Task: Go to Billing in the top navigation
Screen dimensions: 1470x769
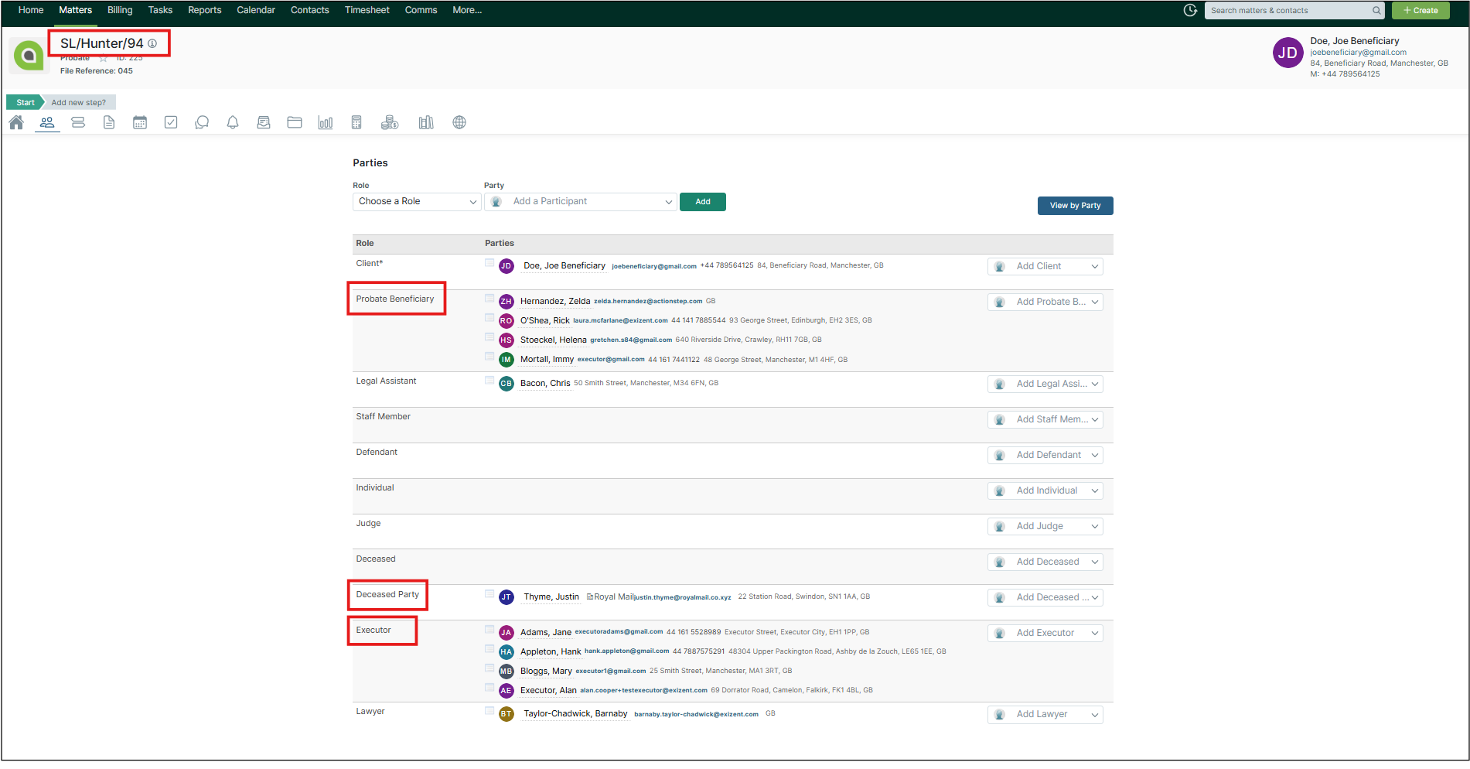Action: (120, 10)
